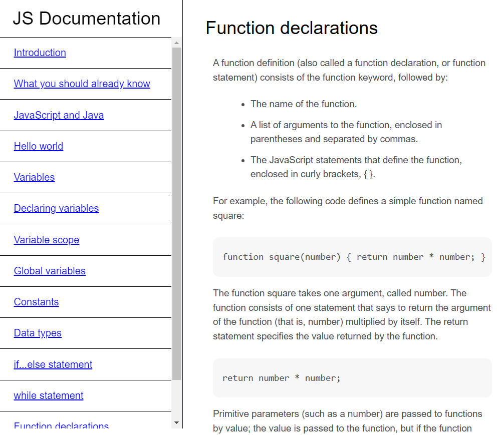Click the sidebar scrollbar thumb
The image size is (497, 435).
pos(176,210)
